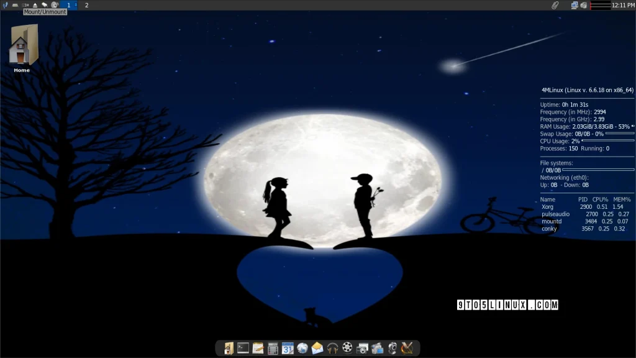Click the Mount/Unmount eject icon
Viewport: 636px width, 358px height.
[35, 5]
